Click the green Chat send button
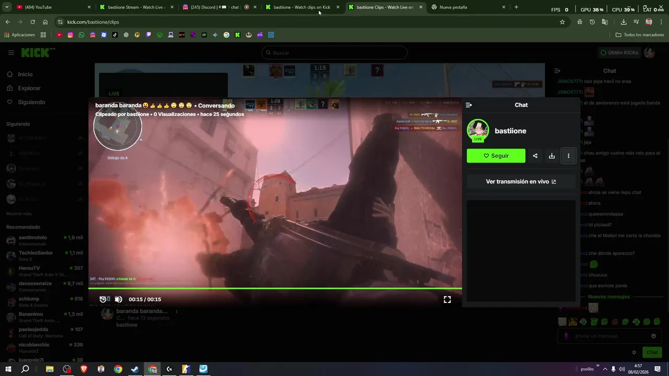The image size is (669, 376). [x=652, y=352]
